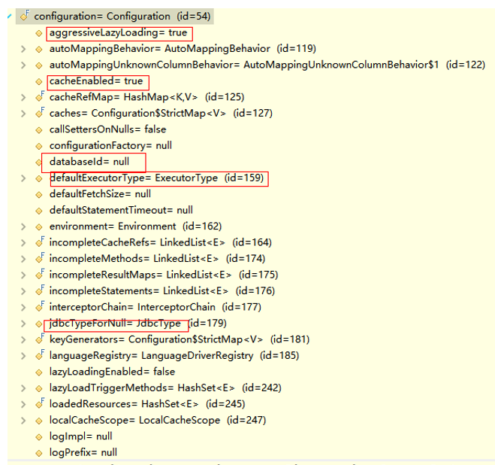
Task: Click the diamond icon beside logPrefix
Action: 39,453
